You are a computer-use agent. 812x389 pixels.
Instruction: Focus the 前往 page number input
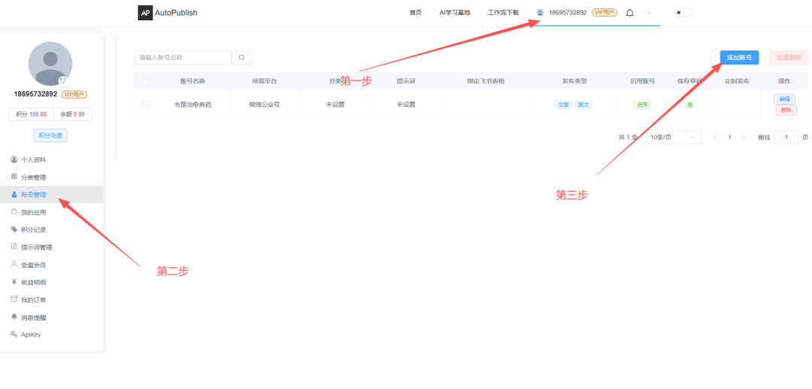point(786,137)
